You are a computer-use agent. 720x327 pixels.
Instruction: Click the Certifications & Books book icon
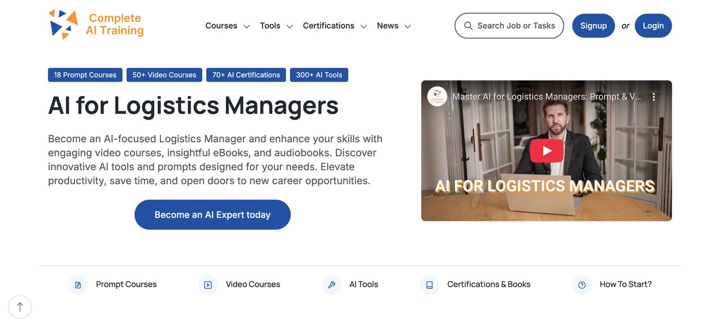(429, 285)
